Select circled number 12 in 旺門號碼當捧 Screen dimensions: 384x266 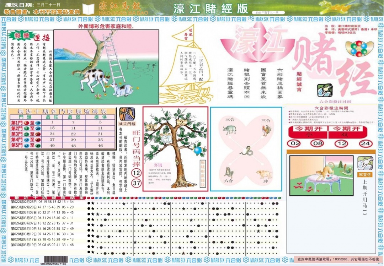(137, 172)
